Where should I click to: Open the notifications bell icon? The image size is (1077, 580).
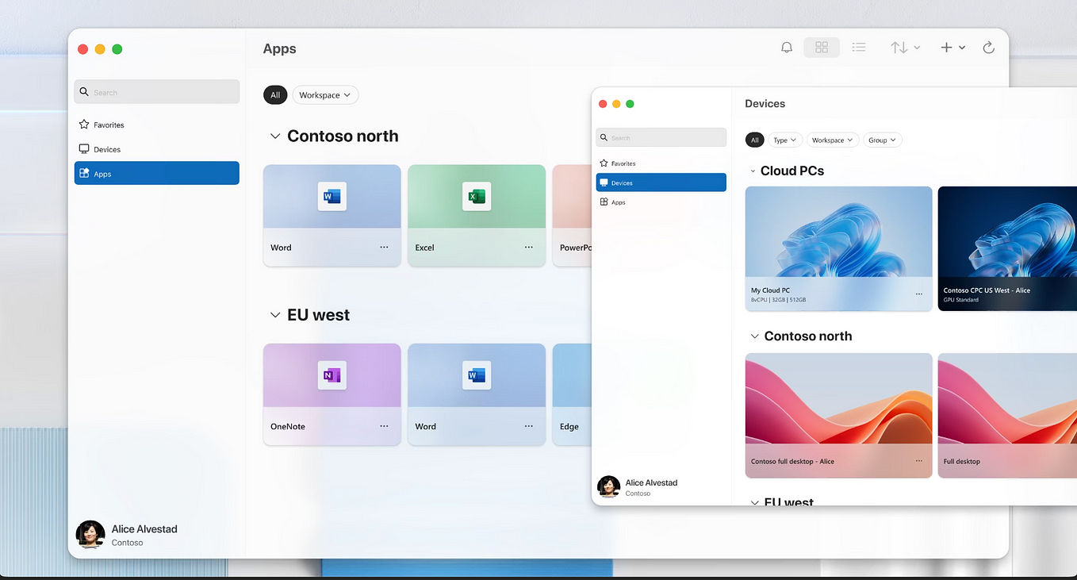coord(787,48)
